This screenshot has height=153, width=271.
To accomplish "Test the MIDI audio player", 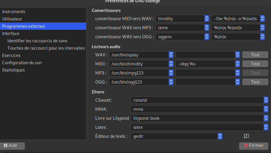I will point(255,64).
